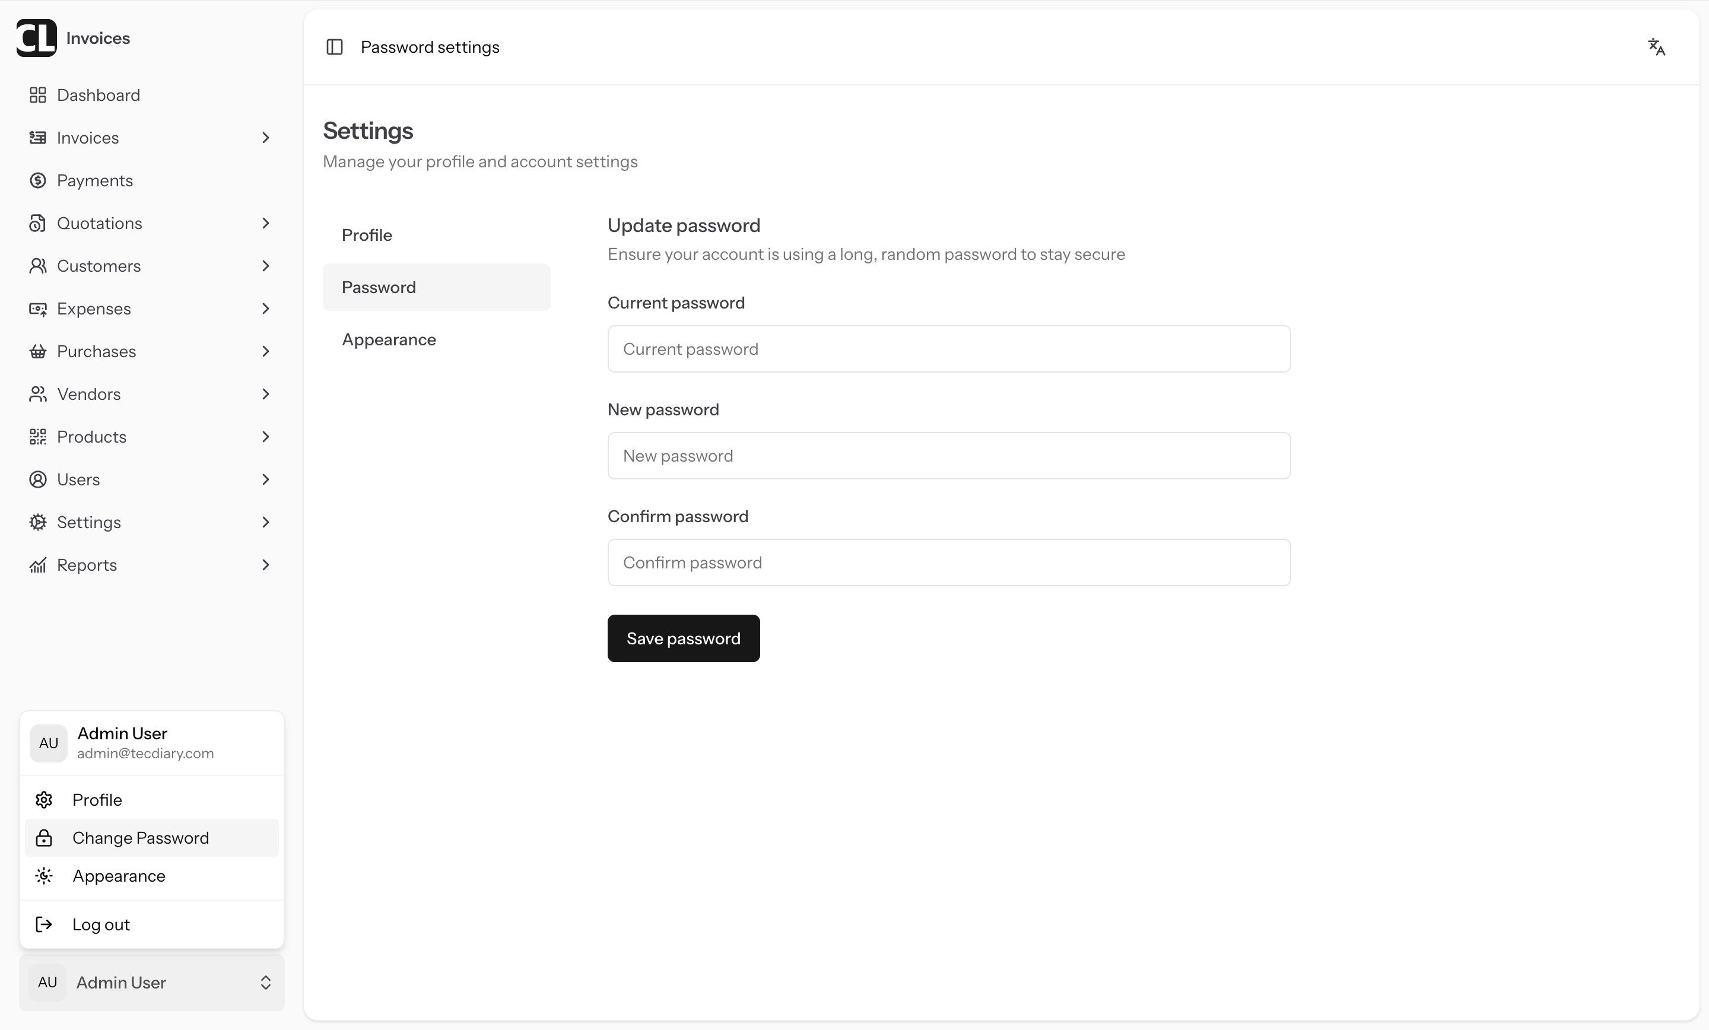Expand the Invoices chevron
The image size is (1709, 1030).
point(266,138)
